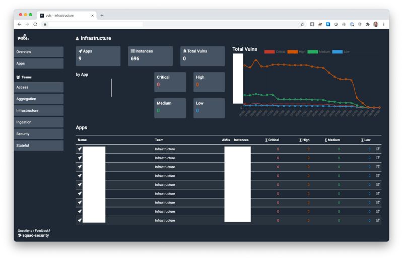403x260 pixels.
Task: Click the High count card
Action: (x=209, y=82)
